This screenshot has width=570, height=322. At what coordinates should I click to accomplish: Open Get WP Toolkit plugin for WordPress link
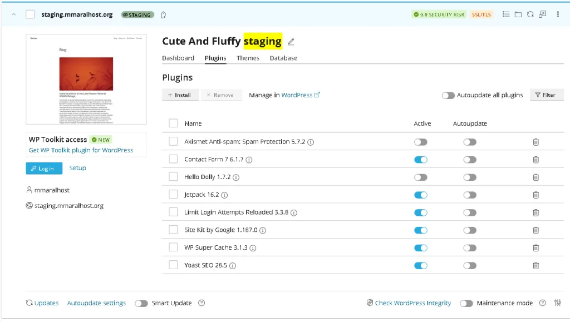click(x=81, y=150)
